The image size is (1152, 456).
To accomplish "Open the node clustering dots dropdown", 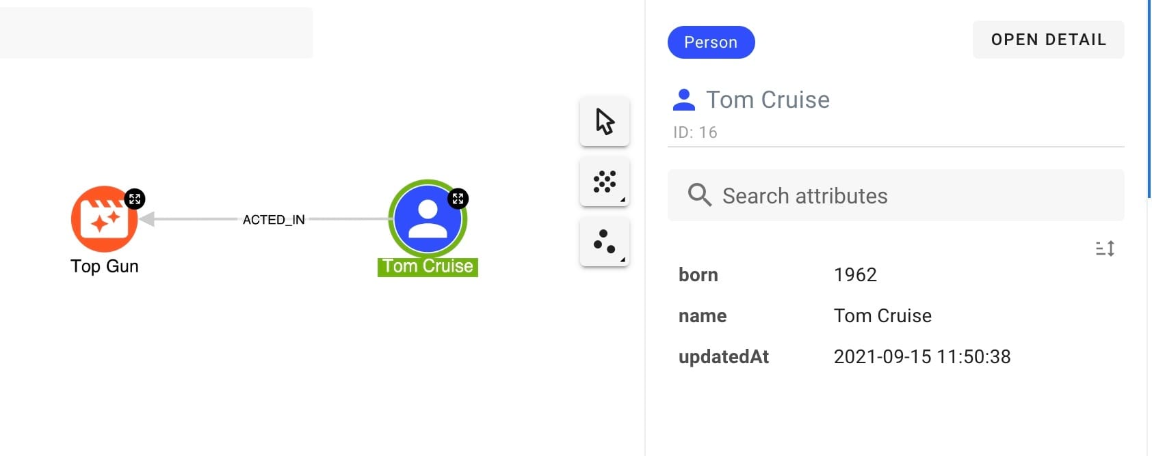I will tap(605, 242).
